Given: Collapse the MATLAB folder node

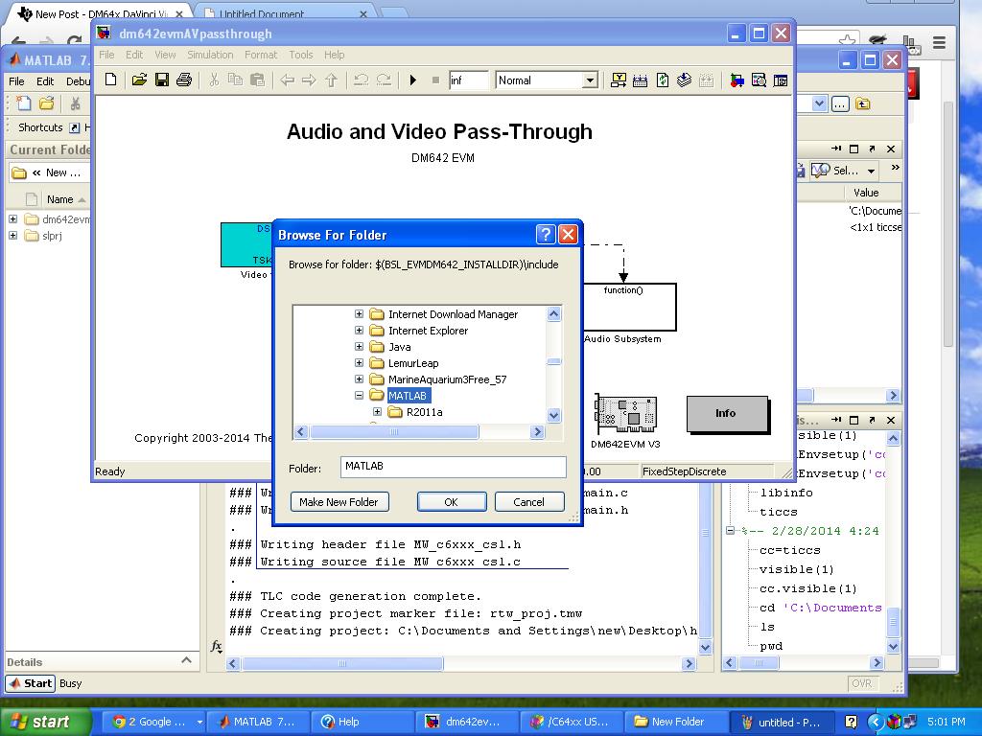Looking at the screenshot, I should tap(359, 395).
